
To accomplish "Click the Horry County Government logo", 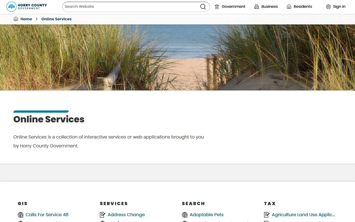I will (x=27, y=7).
